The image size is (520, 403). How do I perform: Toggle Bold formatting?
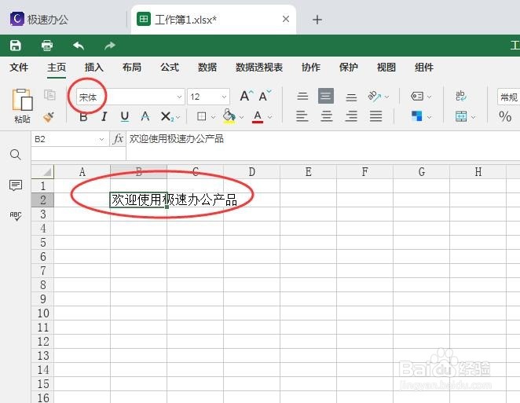tap(83, 117)
